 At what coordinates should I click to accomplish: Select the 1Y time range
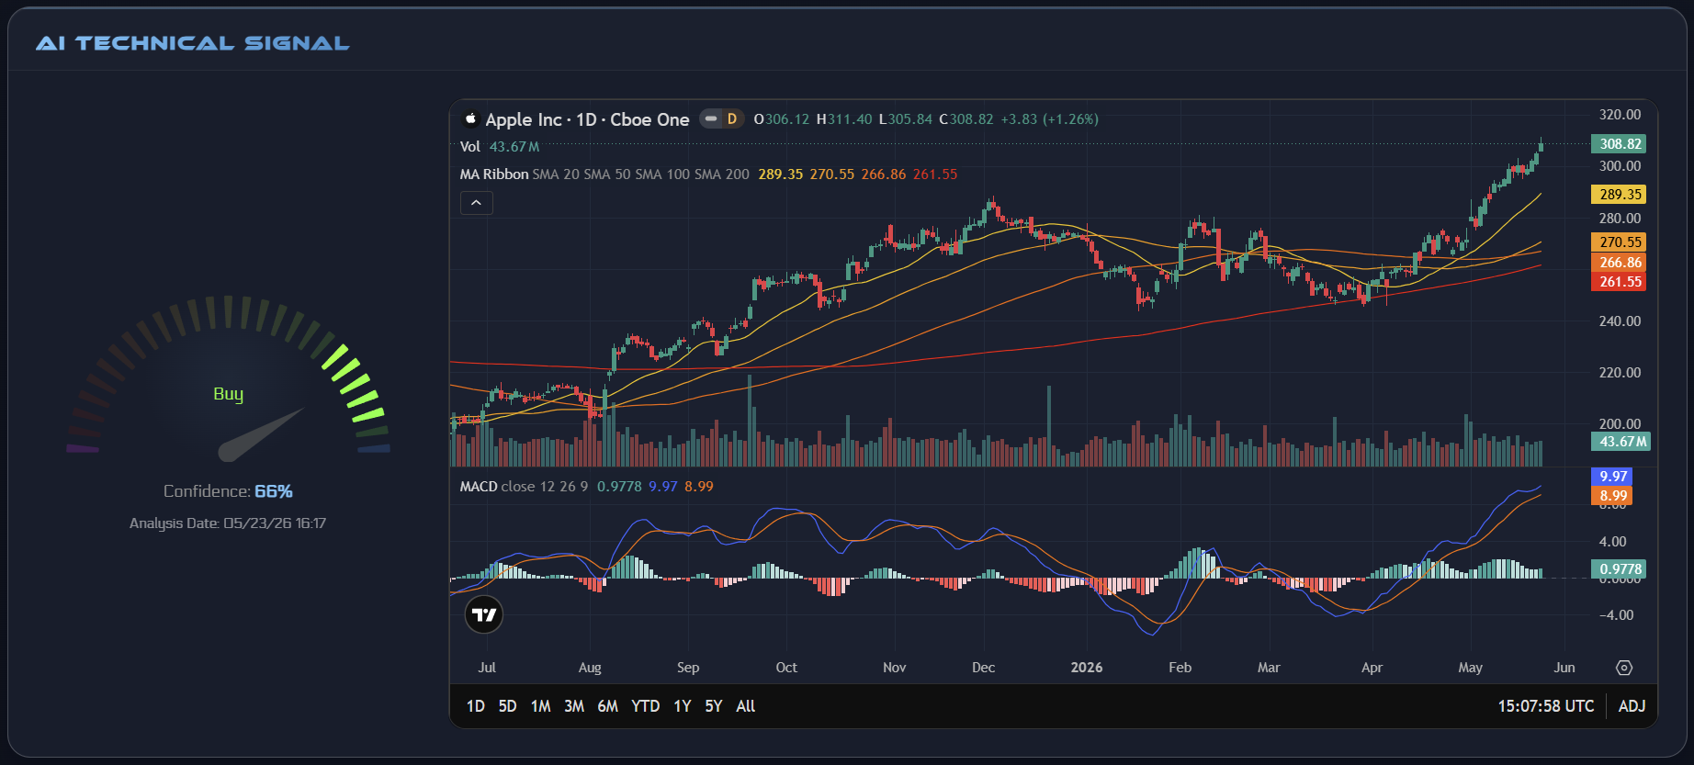682,706
